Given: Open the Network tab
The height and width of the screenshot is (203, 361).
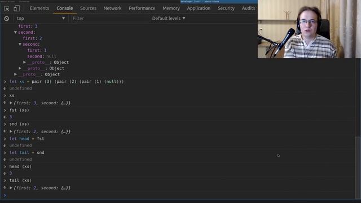Looking at the screenshot, I should (112, 8).
